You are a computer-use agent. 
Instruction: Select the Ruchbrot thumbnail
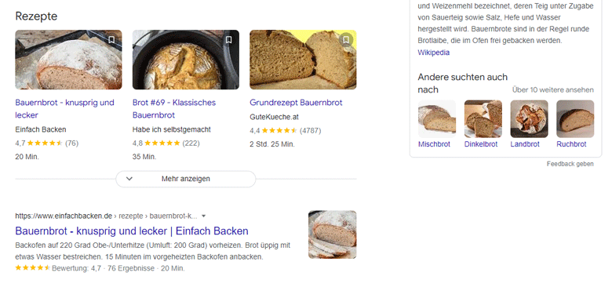(x=575, y=119)
